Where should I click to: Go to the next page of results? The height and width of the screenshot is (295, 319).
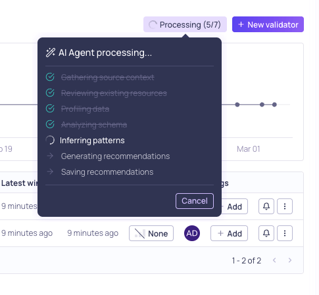(290, 260)
